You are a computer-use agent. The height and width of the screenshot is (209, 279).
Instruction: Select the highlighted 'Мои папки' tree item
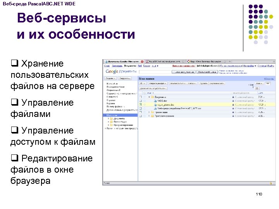120,115
